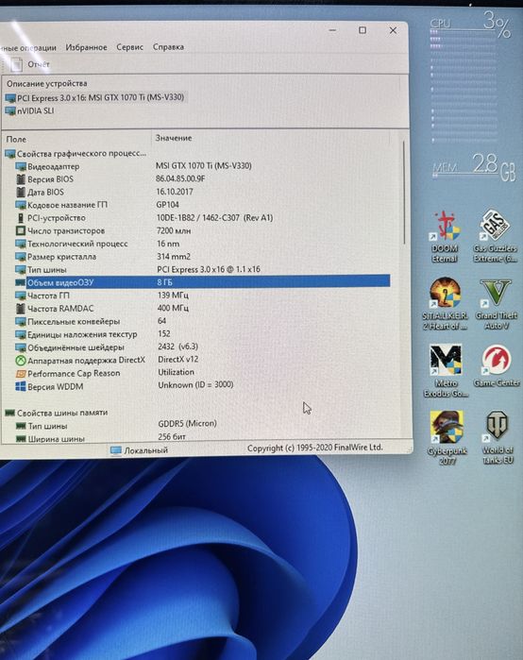The height and width of the screenshot is (660, 523).
Task: Select the nVIDIA SLI device entry
Action: 29,111
